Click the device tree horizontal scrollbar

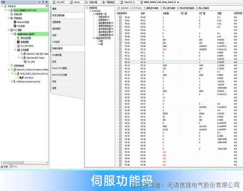tap(24, 163)
